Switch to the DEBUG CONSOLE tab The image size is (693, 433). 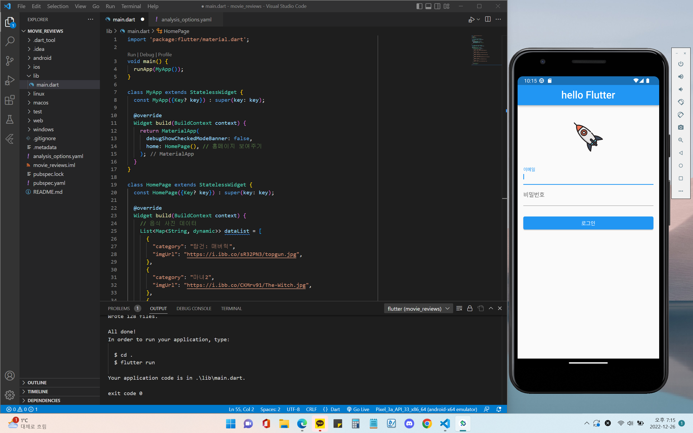point(194,309)
